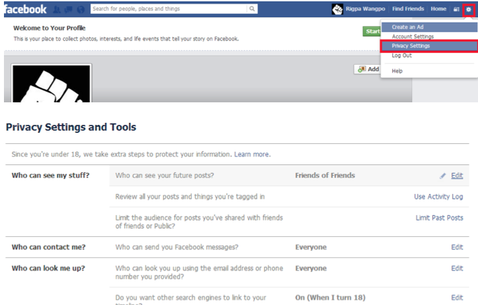
Task: Choose Log Out from the menu
Action: tap(429, 55)
